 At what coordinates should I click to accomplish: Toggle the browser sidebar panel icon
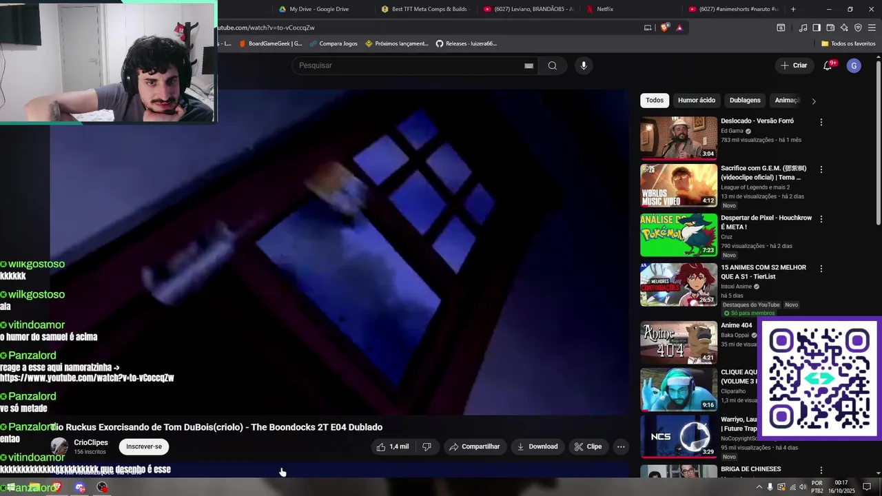[x=817, y=28]
